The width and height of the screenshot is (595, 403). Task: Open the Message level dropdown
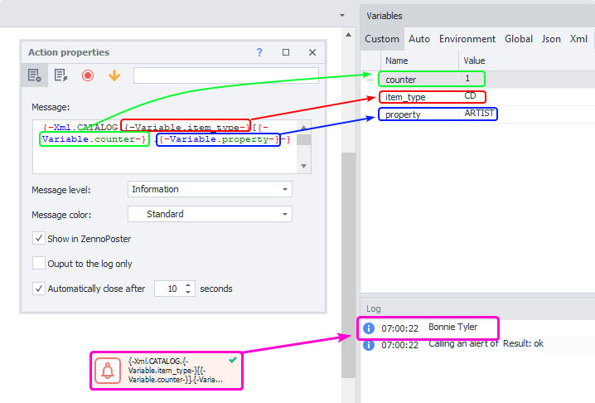click(210, 189)
